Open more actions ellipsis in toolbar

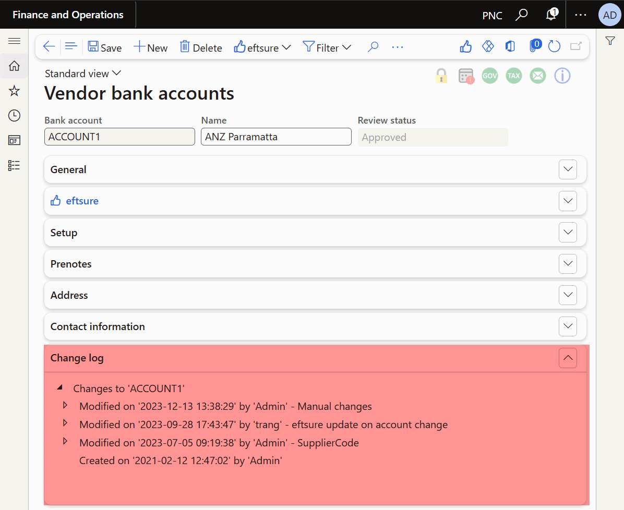[x=398, y=47]
